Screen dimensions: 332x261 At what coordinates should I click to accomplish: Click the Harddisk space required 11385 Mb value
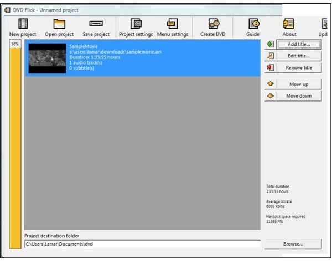click(x=274, y=221)
